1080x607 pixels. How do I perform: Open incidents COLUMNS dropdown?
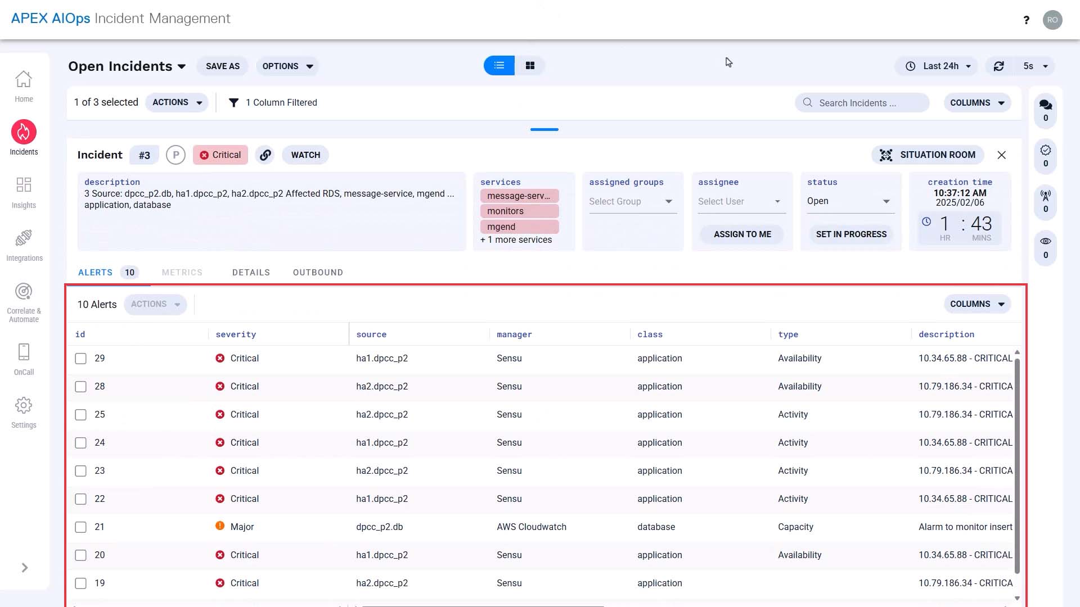tap(977, 103)
